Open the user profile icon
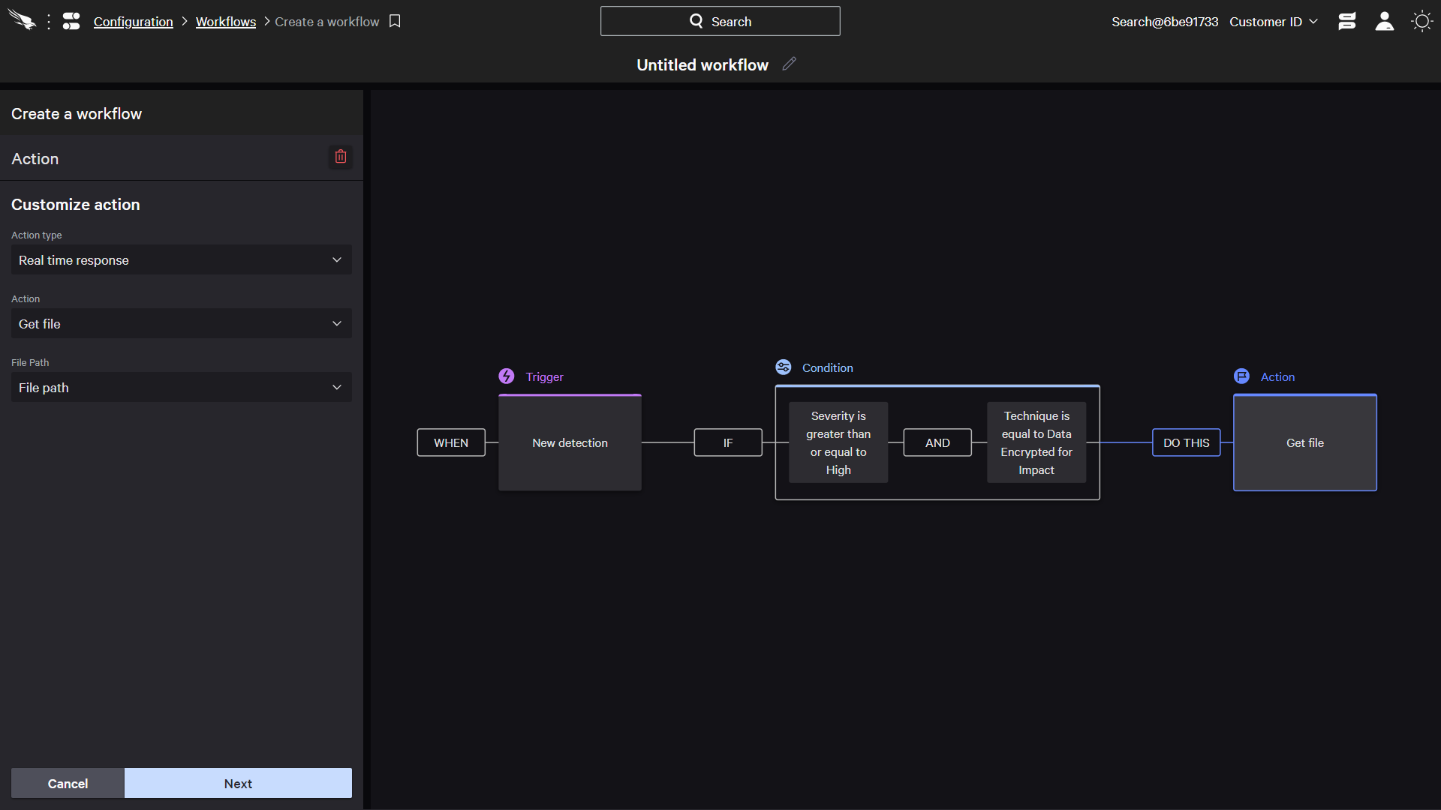Image resolution: width=1441 pixels, height=810 pixels. [1385, 21]
